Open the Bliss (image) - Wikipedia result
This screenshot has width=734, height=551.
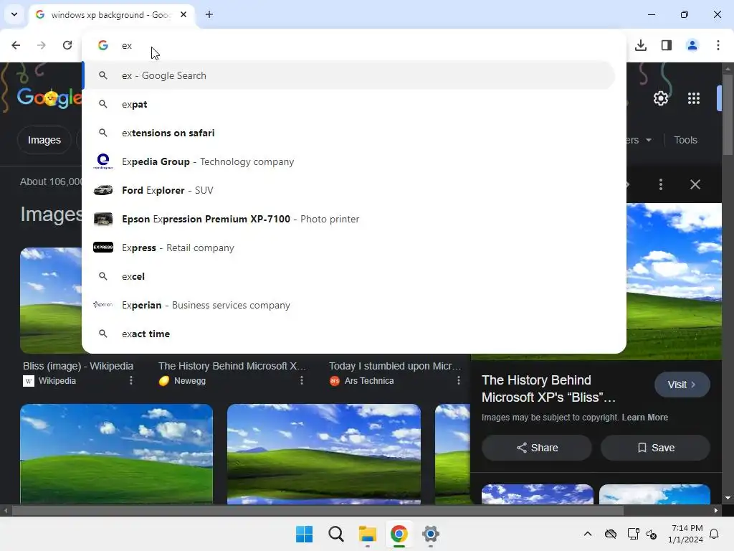78,366
